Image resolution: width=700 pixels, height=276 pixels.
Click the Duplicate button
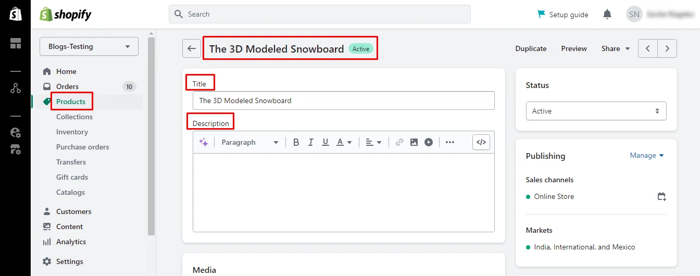[531, 48]
